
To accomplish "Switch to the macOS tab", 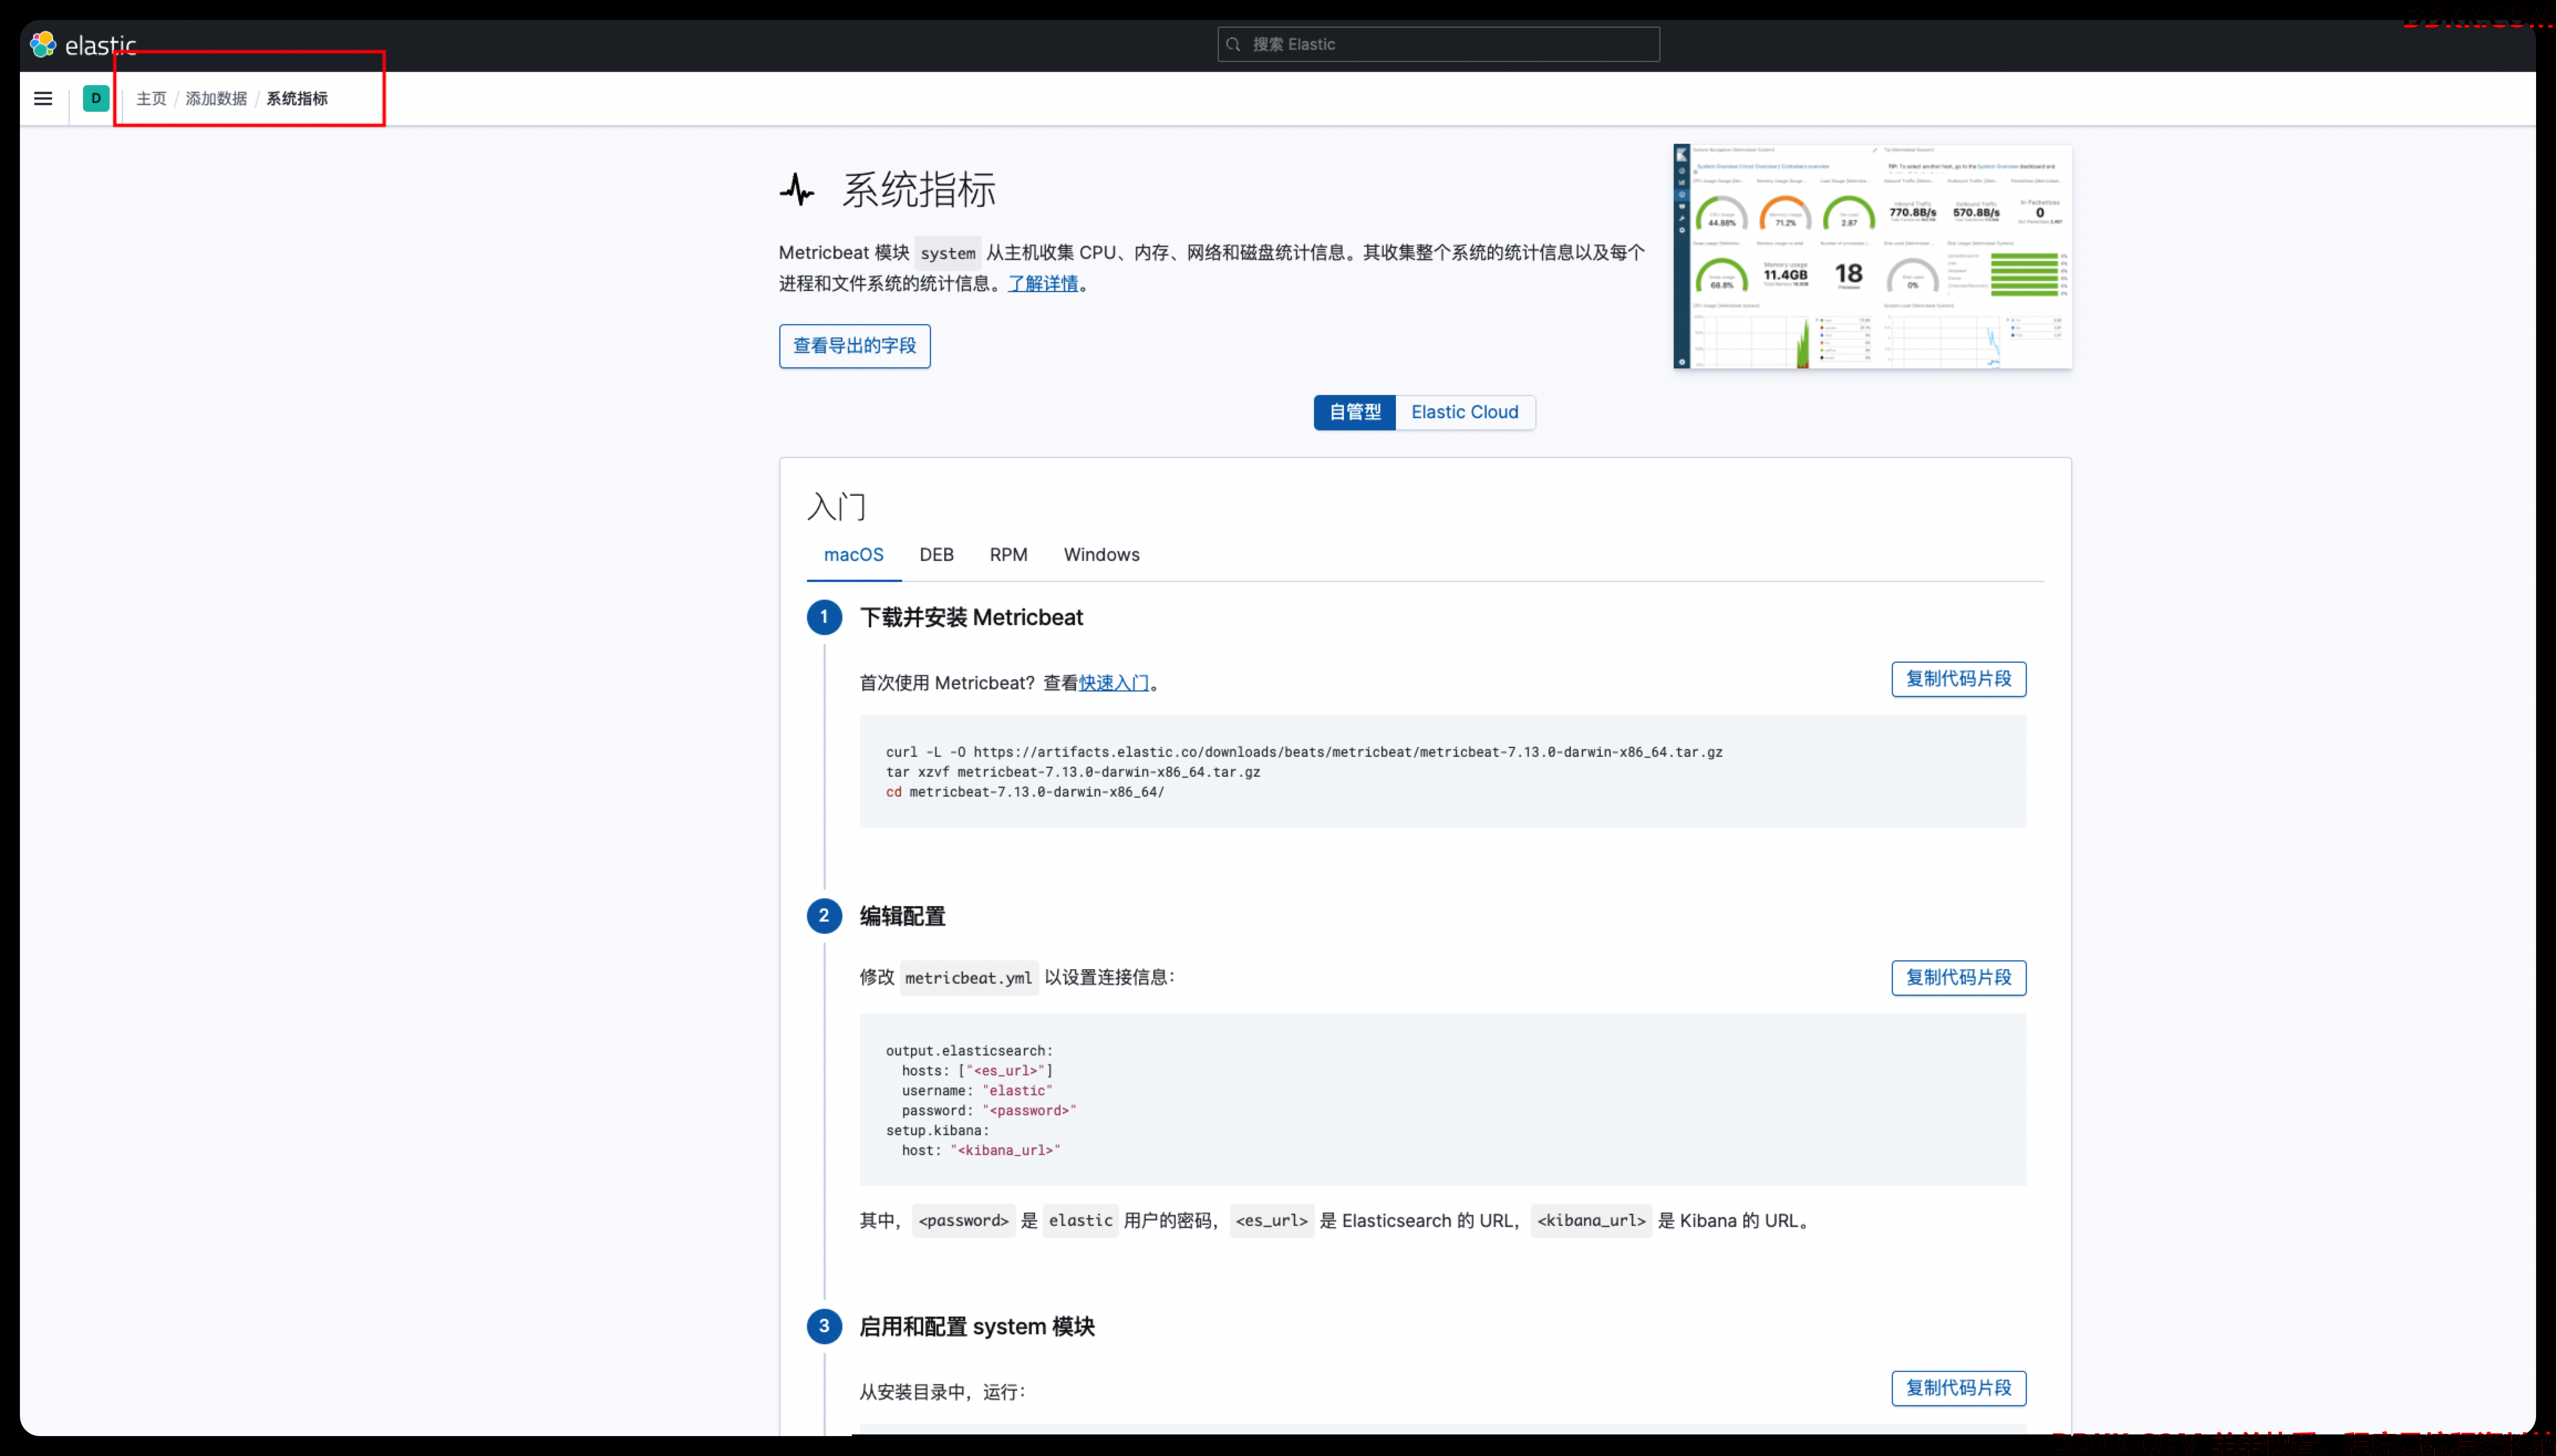I will point(853,555).
